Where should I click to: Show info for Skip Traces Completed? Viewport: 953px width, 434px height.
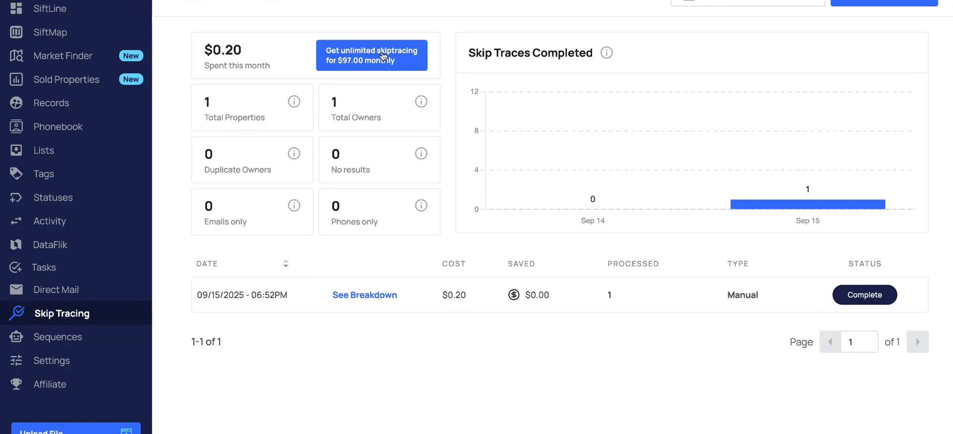[x=607, y=53]
